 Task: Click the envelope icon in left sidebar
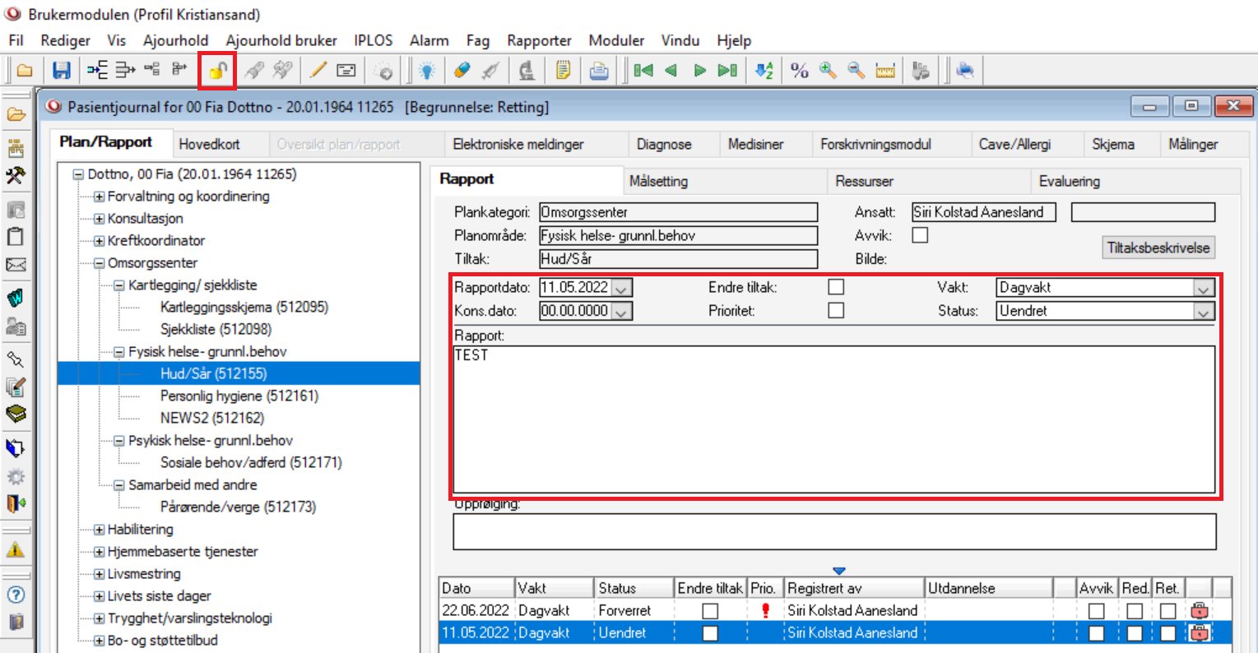[x=16, y=265]
